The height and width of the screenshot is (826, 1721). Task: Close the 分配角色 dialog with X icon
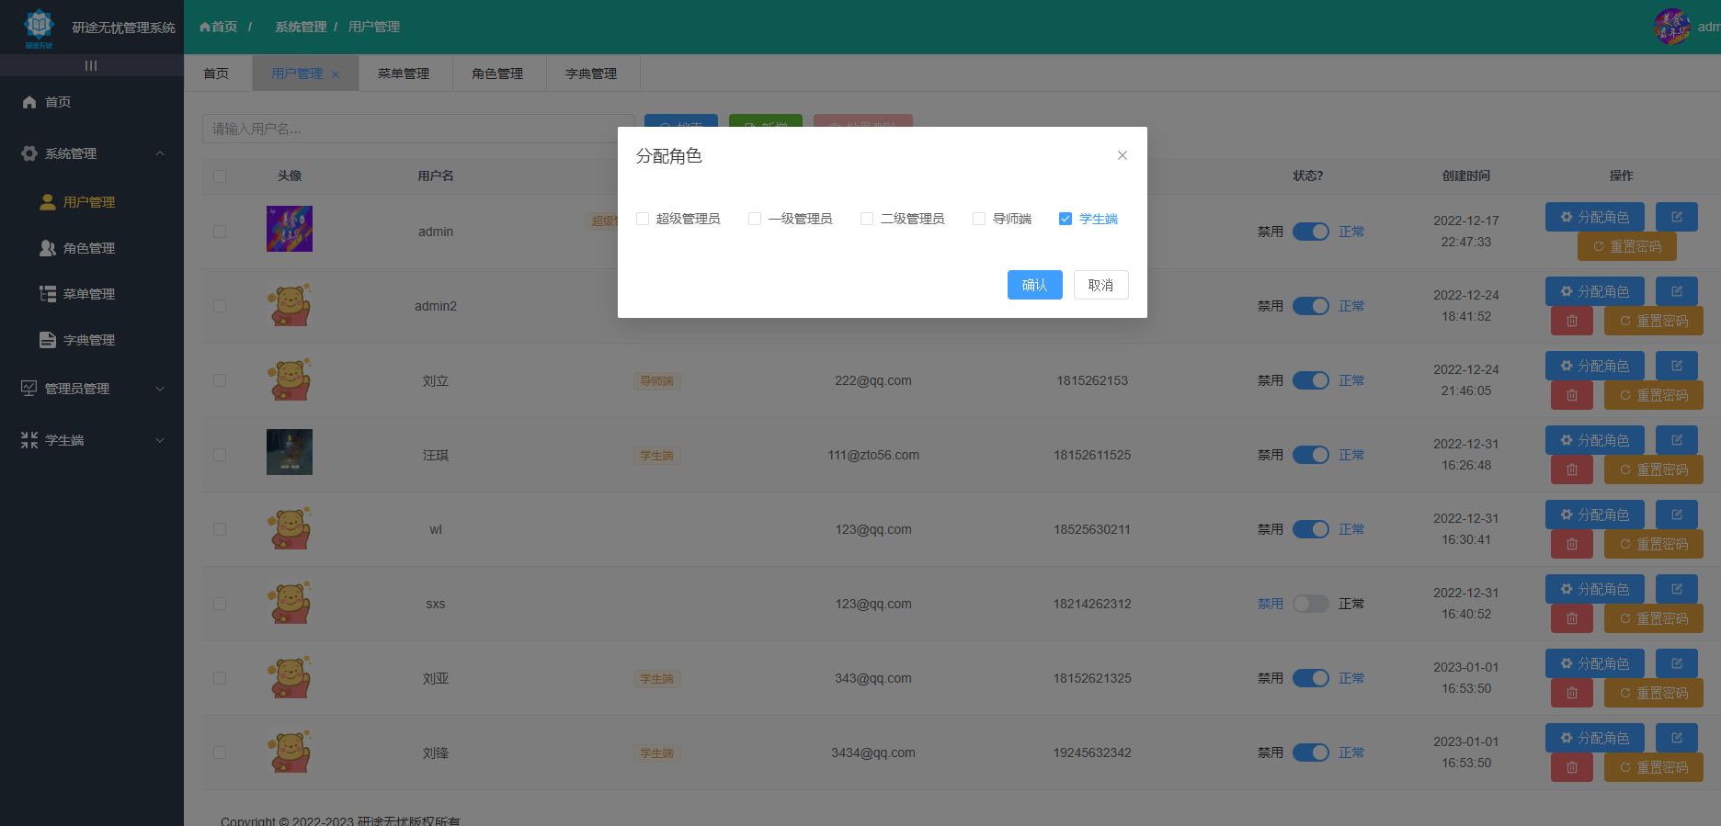[1123, 155]
